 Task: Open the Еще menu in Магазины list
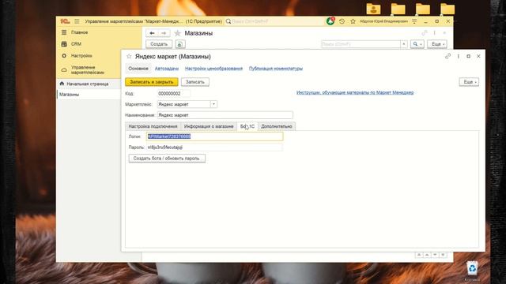(437, 44)
